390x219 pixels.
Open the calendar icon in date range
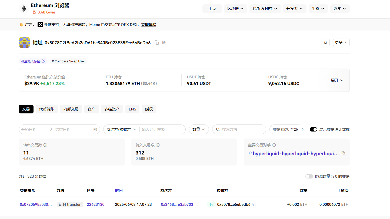click(95, 129)
